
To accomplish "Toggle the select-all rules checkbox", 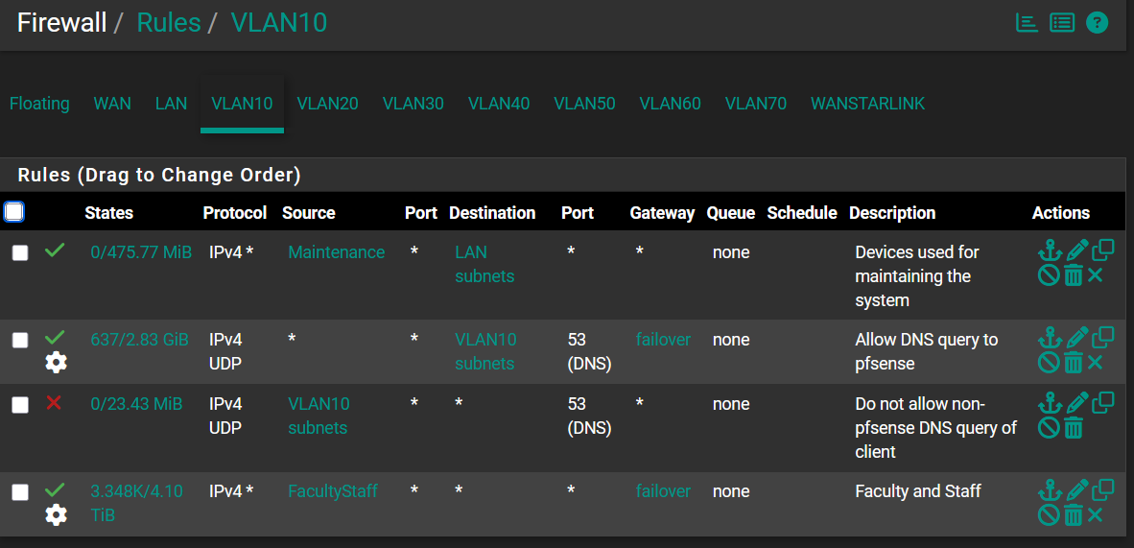I will pyautogui.click(x=13, y=212).
